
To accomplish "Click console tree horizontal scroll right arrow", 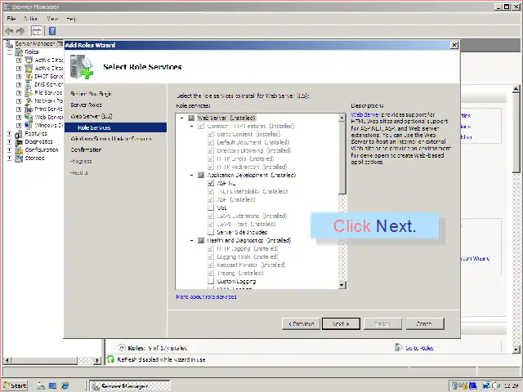I will (x=97, y=360).
